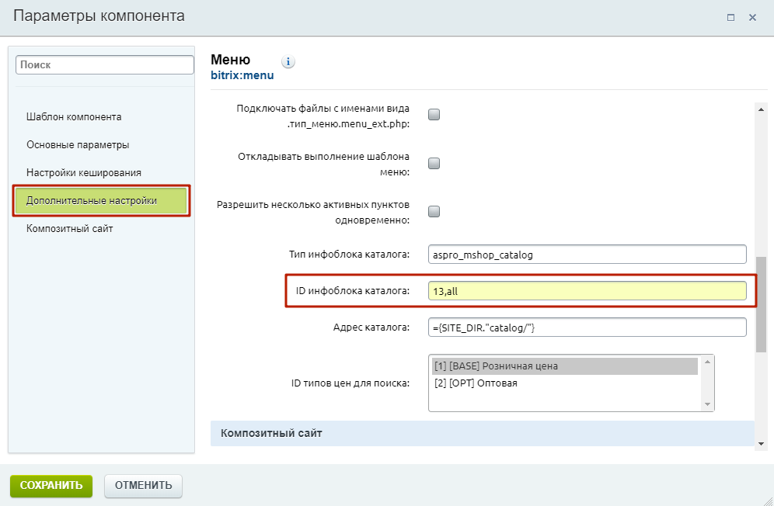Allow several active menu items simultaneously
The height and width of the screenshot is (506, 774).
coord(434,211)
